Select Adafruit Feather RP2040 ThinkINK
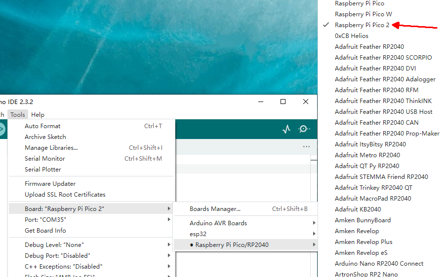 [383, 101]
